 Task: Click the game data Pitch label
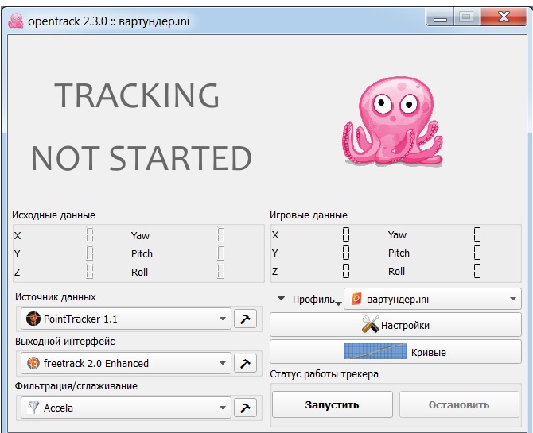coord(399,253)
